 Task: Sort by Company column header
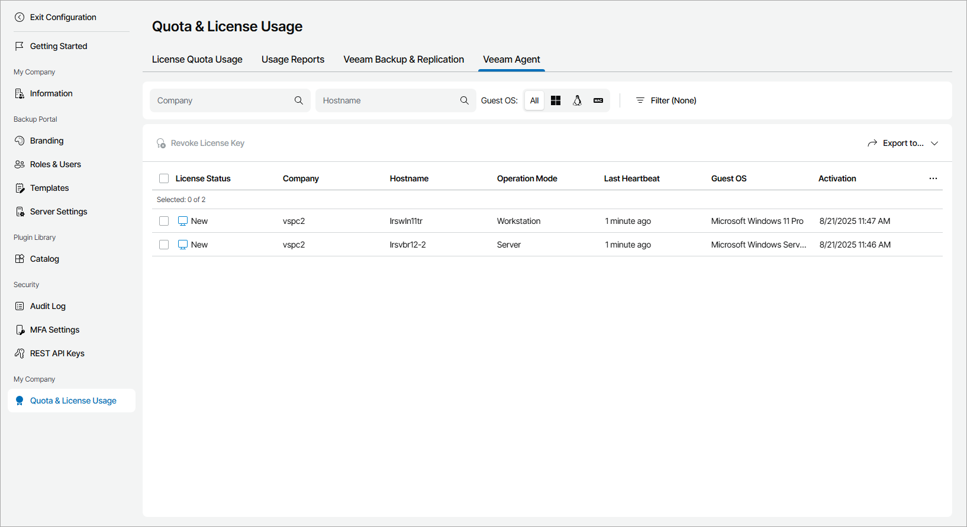tap(301, 178)
